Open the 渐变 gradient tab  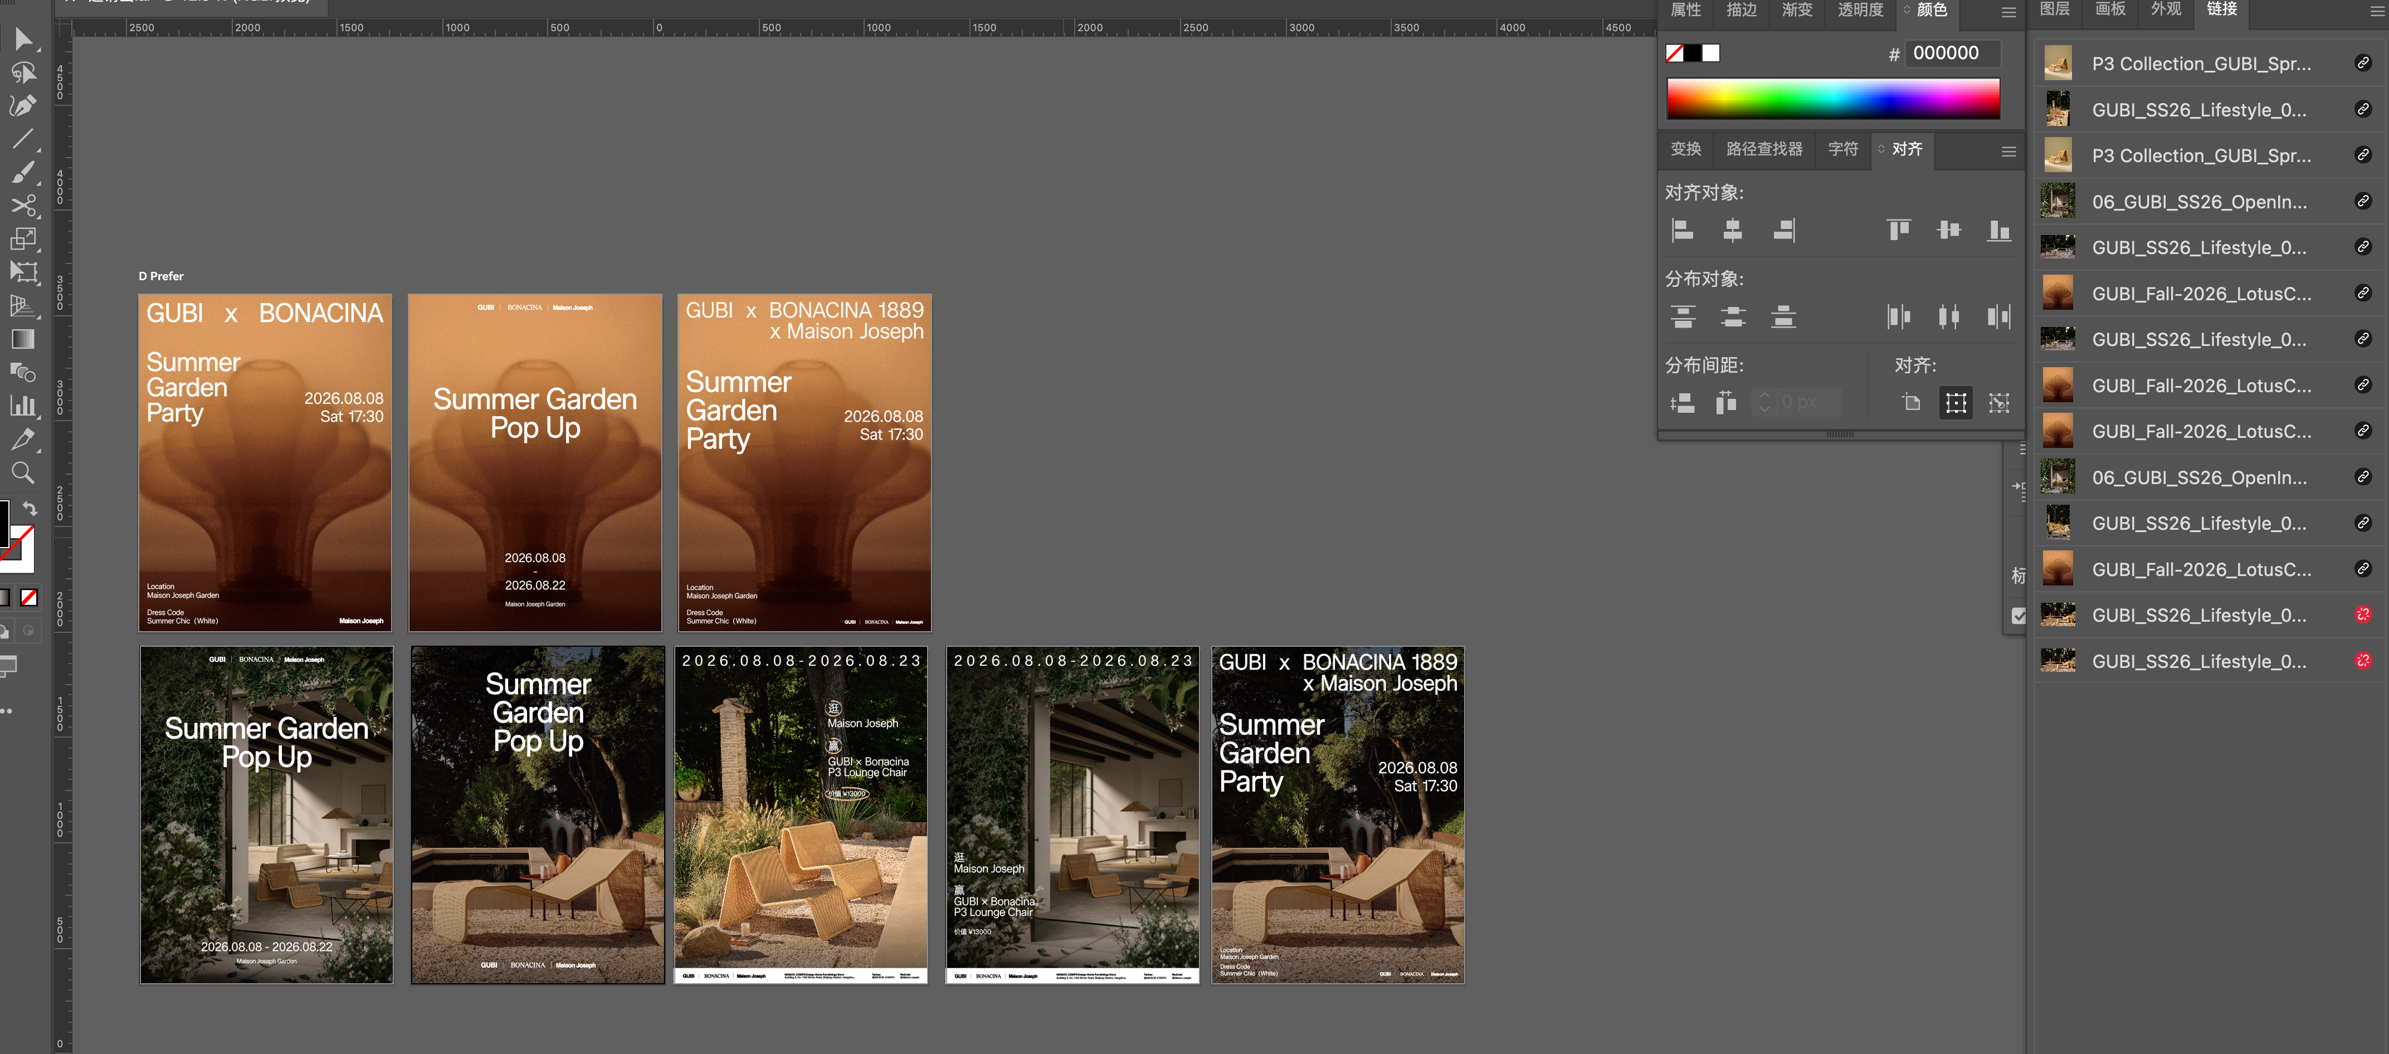[1797, 10]
